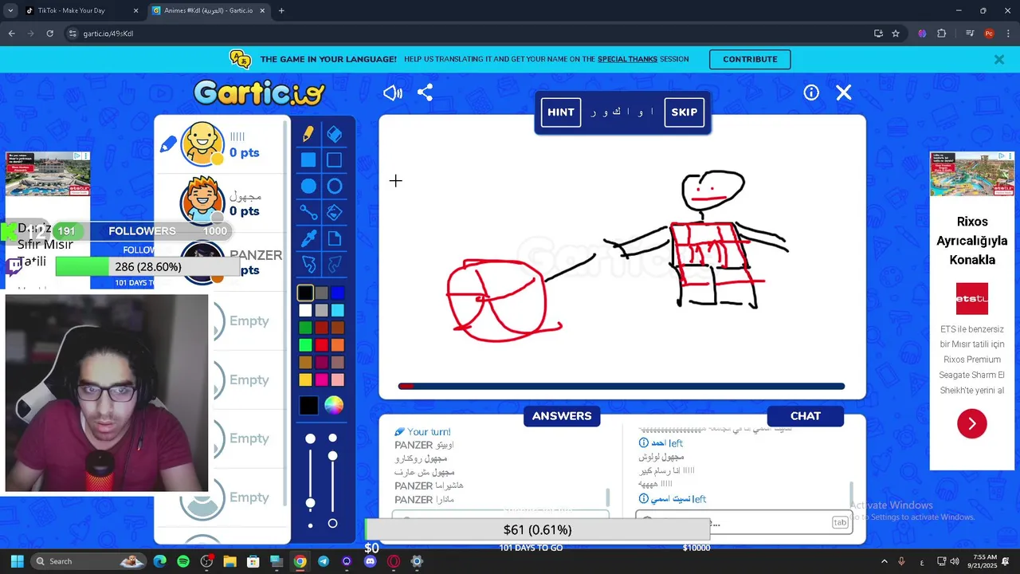Open Microsoft Edge from the taskbar
1020x574 pixels.
tap(160, 561)
